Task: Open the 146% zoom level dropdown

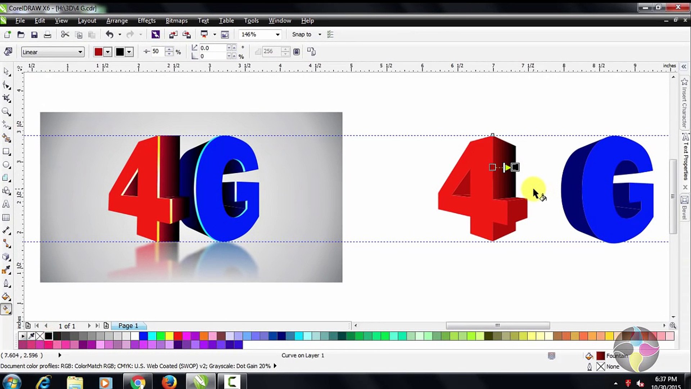Action: point(277,35)
